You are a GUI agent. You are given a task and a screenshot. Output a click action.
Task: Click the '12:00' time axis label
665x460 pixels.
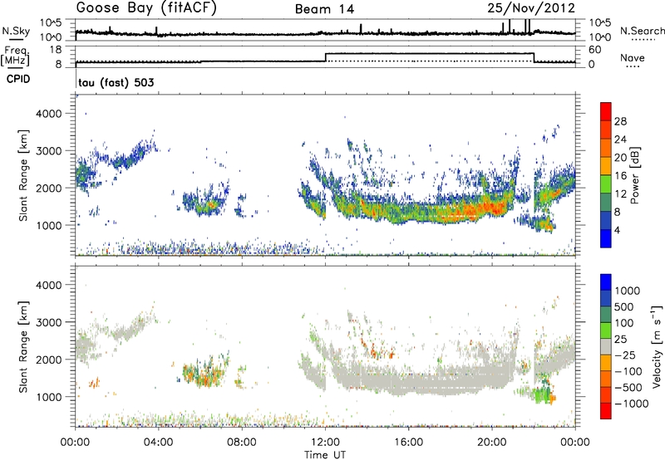[325, 443]
